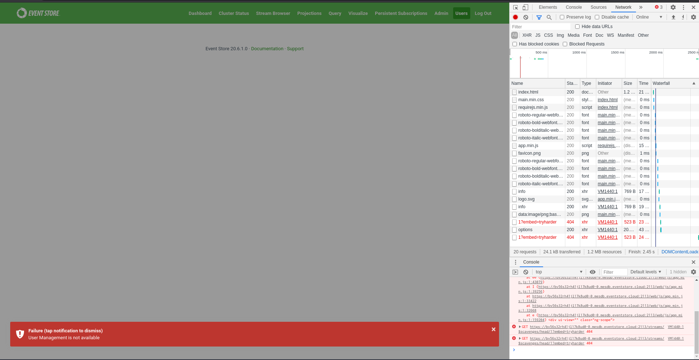Expand the first GET 404 console error
This screenshot has height=360, width=699.
pos(520,327)
